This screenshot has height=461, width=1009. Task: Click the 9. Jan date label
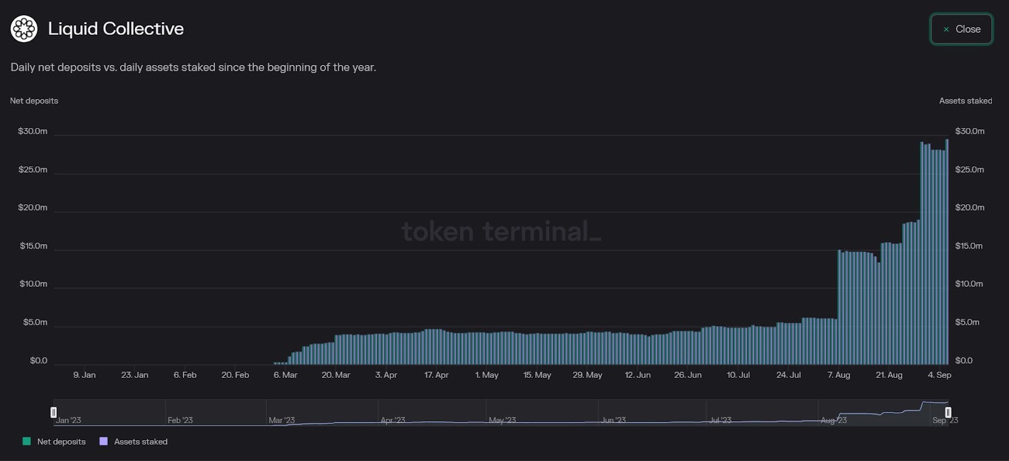tap(85, 375)
